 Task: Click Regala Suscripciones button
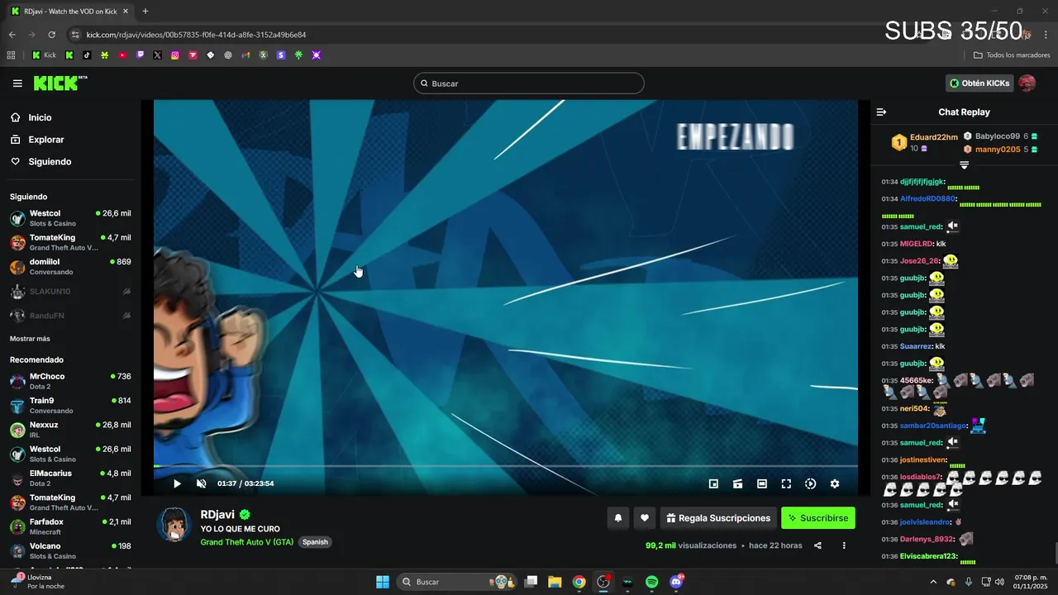pyautogui.click(x=718, y=518)
